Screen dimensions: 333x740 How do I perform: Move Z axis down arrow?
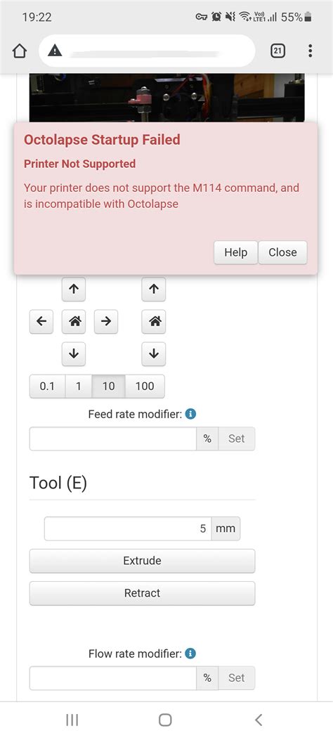pos(154,353)
